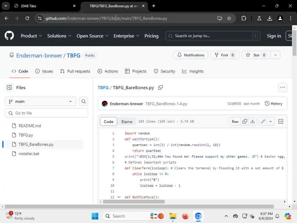
Task: Focus GitHub Search or jump to field
Action: (213, 36)
